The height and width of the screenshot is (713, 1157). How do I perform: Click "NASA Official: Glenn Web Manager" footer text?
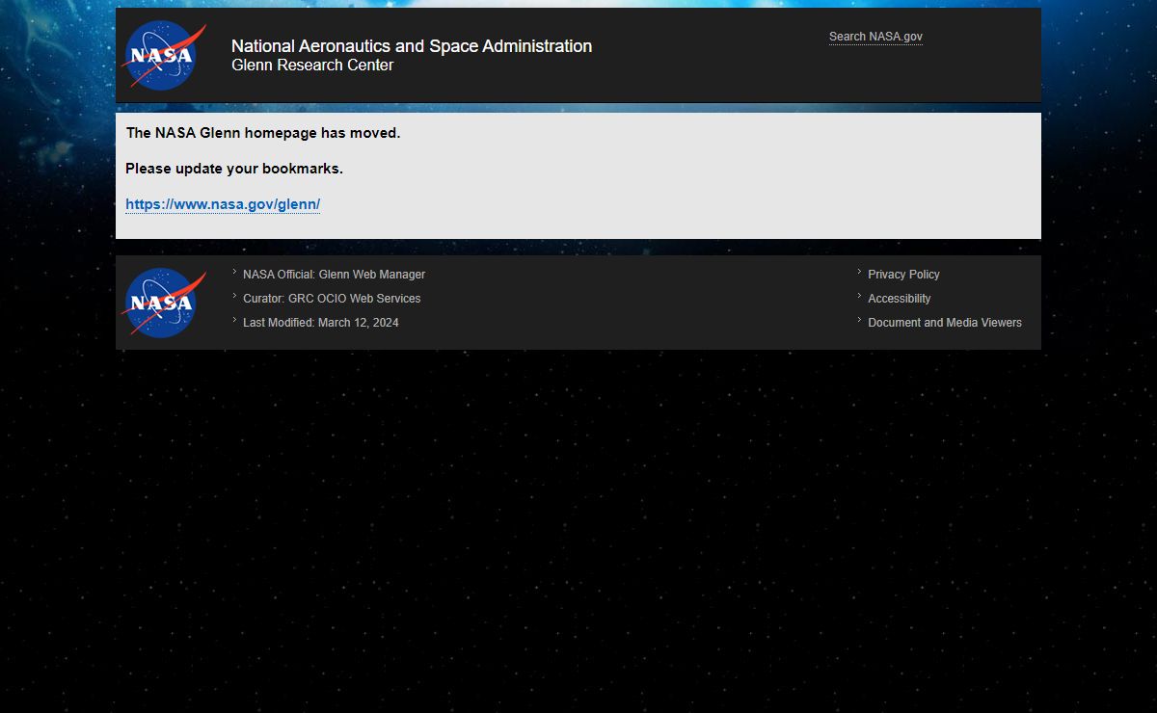point(334,275)
